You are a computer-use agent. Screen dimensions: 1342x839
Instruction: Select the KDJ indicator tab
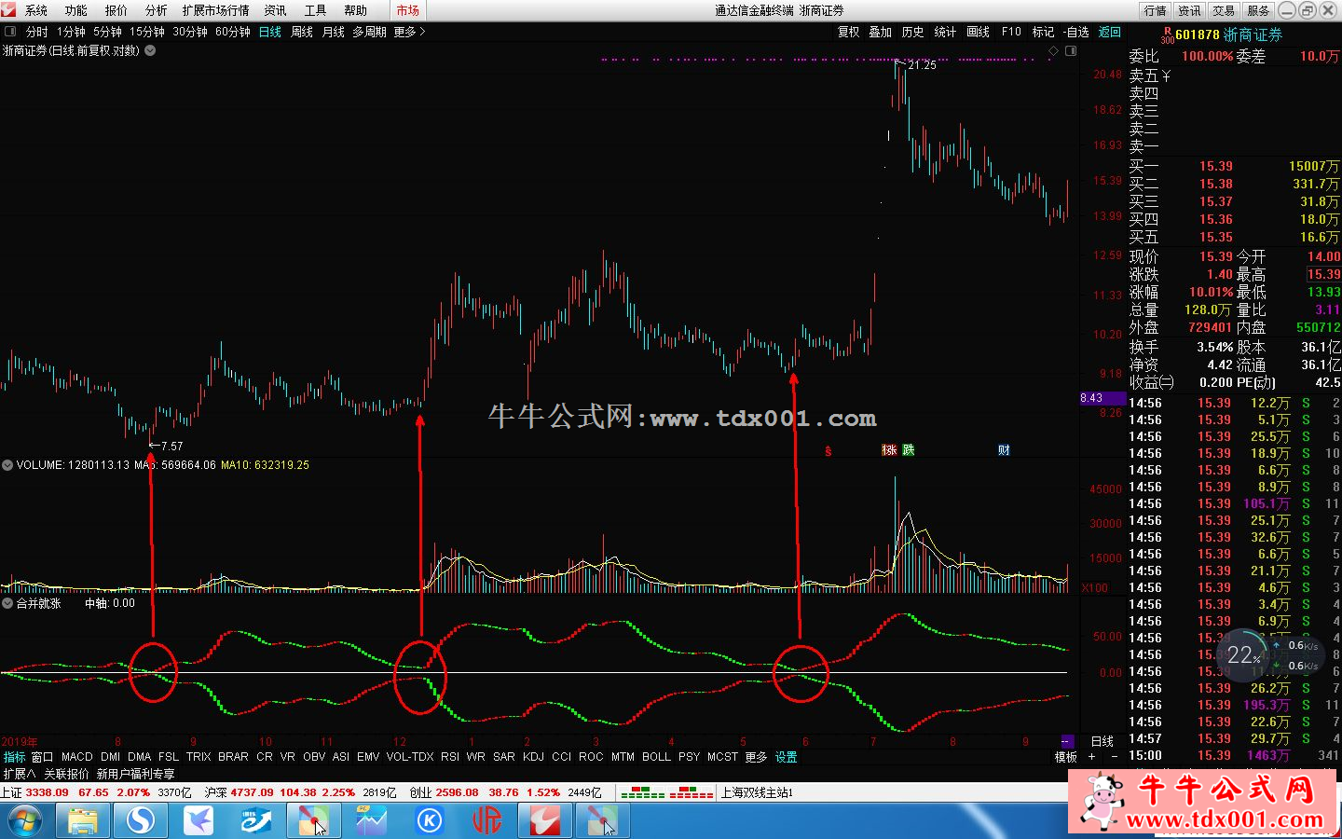[533, 757]
